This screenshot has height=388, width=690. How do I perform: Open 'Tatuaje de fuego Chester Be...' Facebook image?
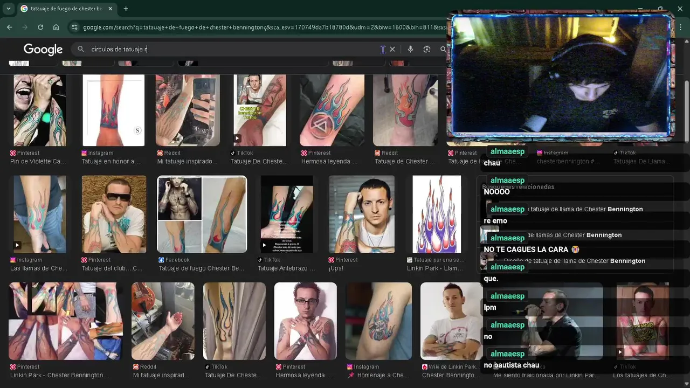click(202, 214)
